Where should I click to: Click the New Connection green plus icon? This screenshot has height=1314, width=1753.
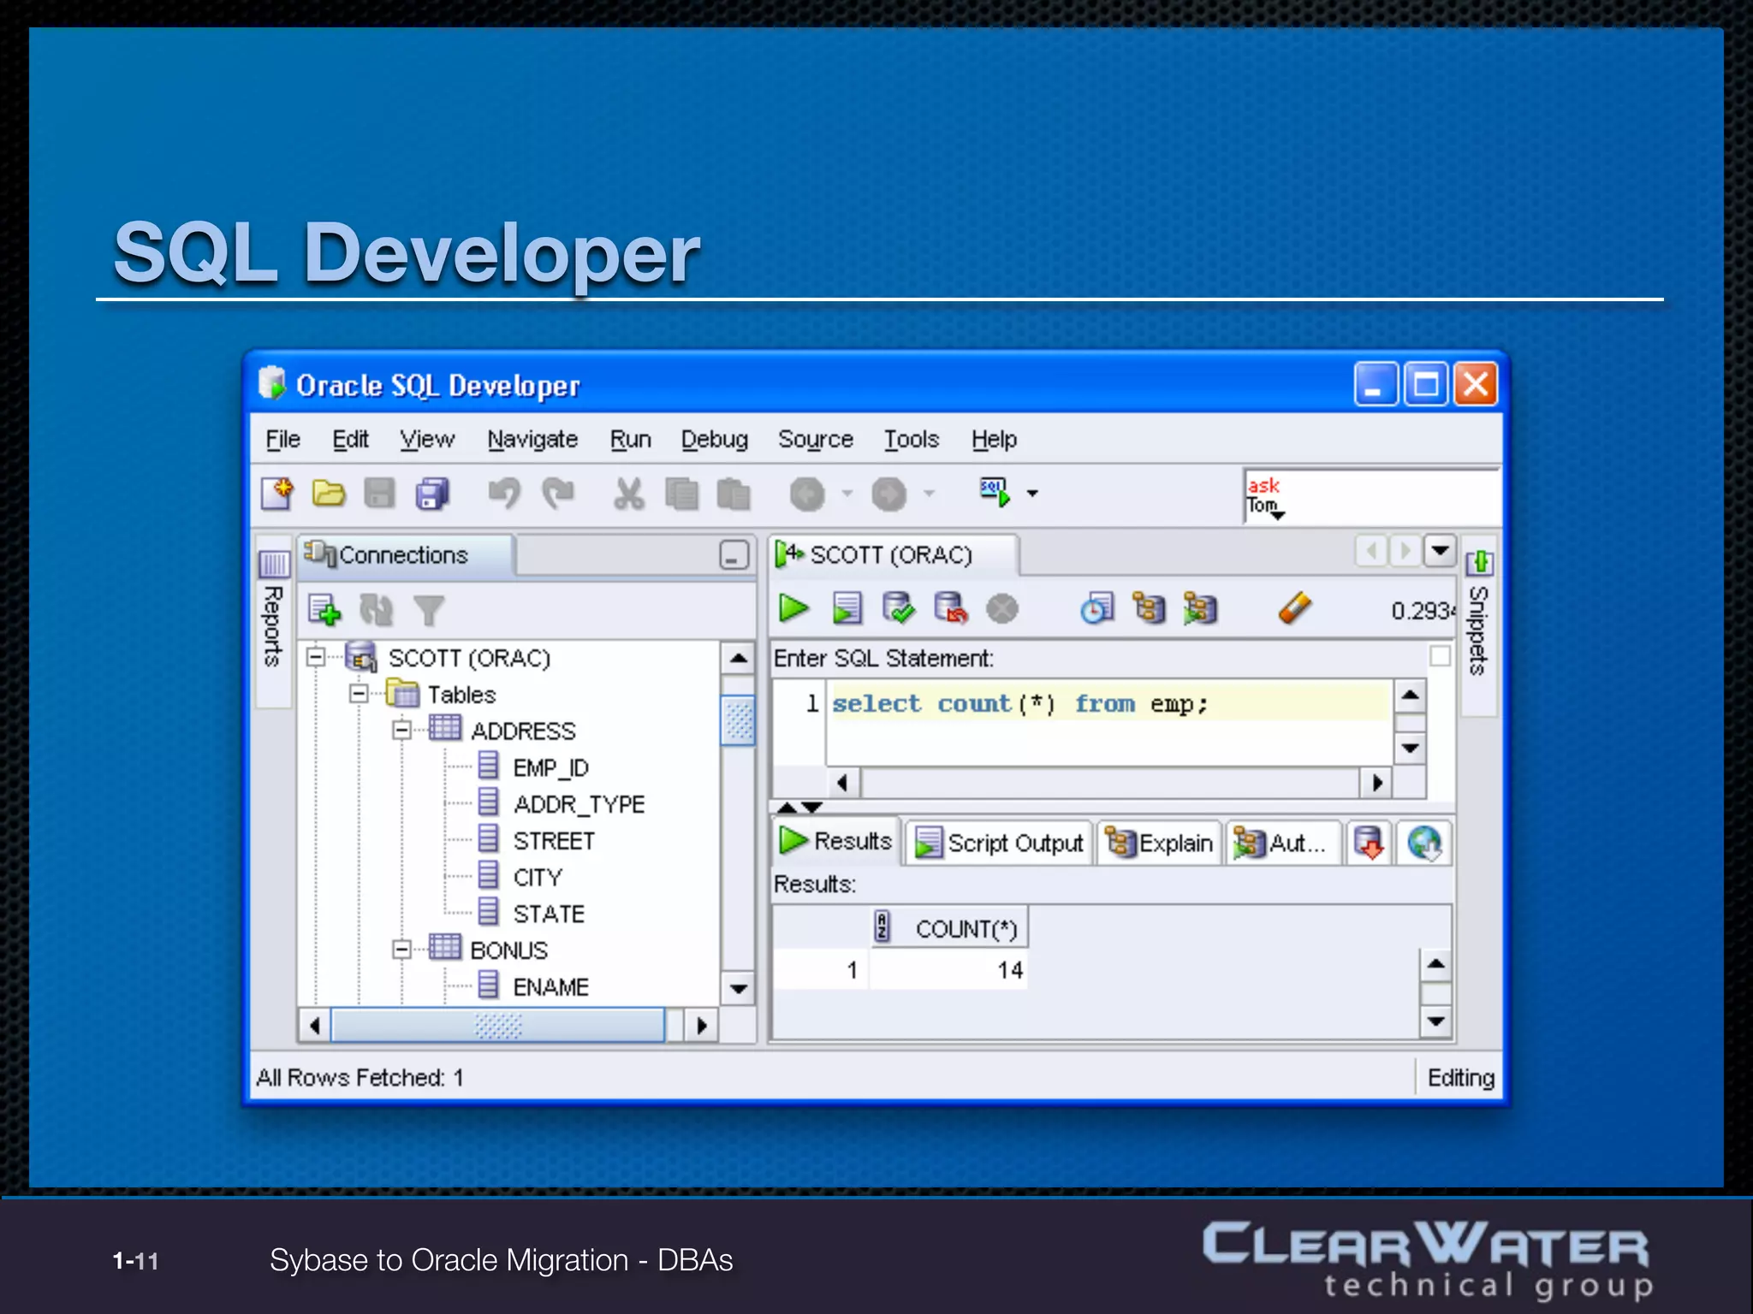tap(324, 610)
